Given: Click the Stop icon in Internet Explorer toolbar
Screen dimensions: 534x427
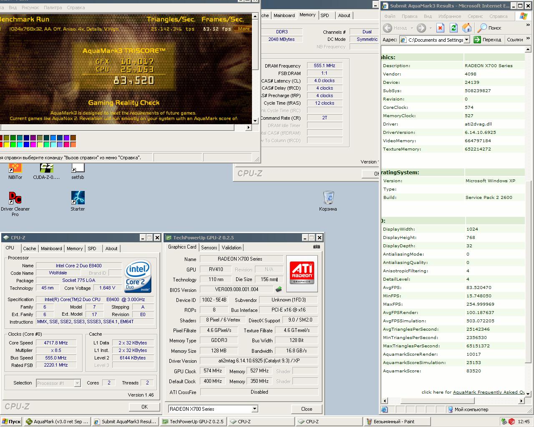Looking at the screenshot, I should tap(440, 28).
